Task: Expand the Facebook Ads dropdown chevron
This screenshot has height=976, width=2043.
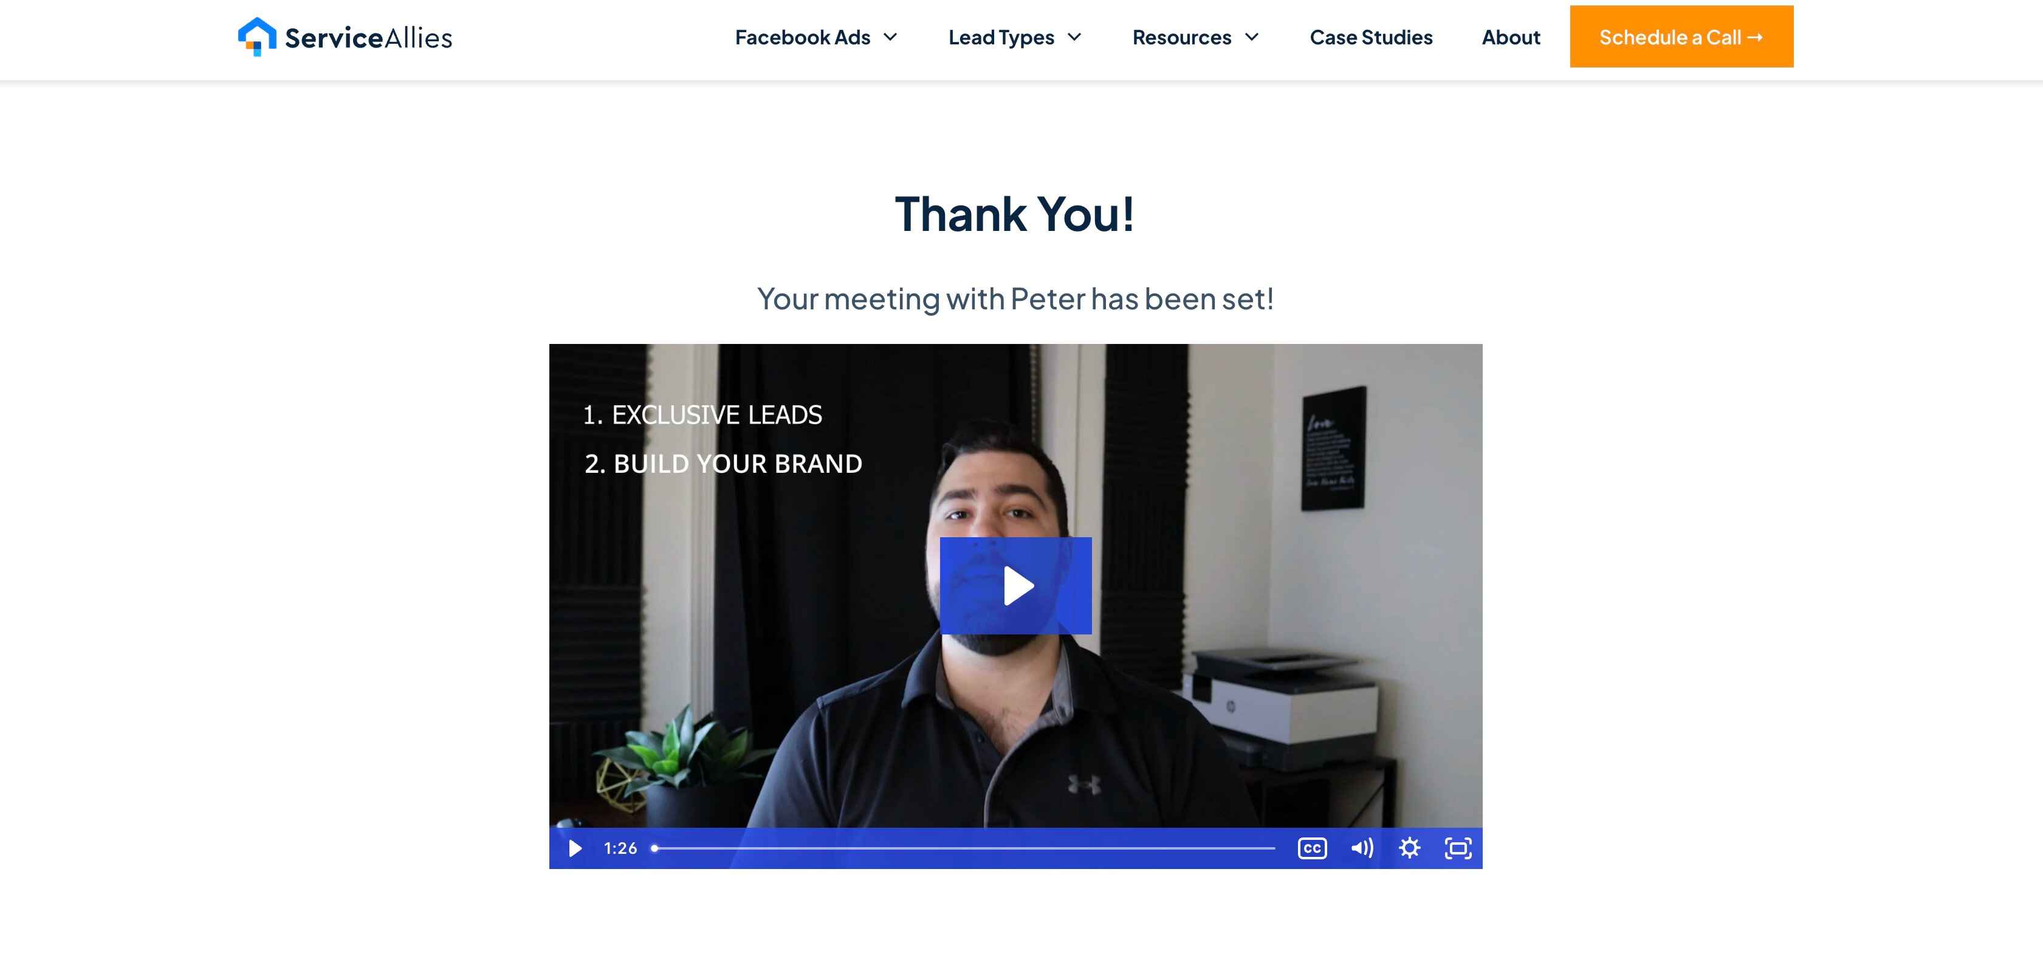Action: tap(891, 36)
